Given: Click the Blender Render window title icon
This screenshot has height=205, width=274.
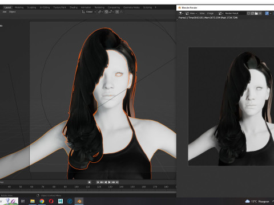Looking at the screenshot, I should click(x=179, y=8).
